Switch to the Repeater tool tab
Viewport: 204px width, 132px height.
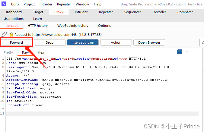[x=106, y=12]
